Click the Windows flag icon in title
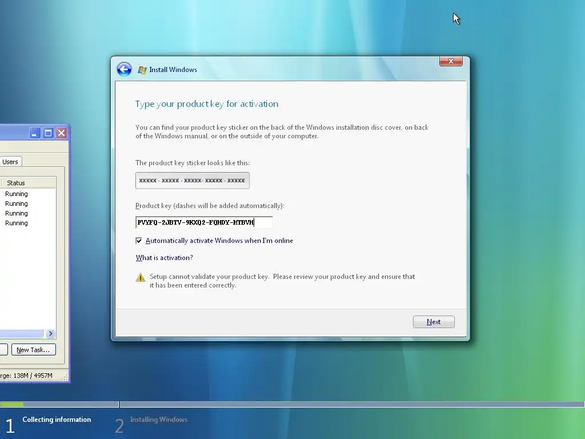This screenshot has width=585, height=439. tap(142, 70)
